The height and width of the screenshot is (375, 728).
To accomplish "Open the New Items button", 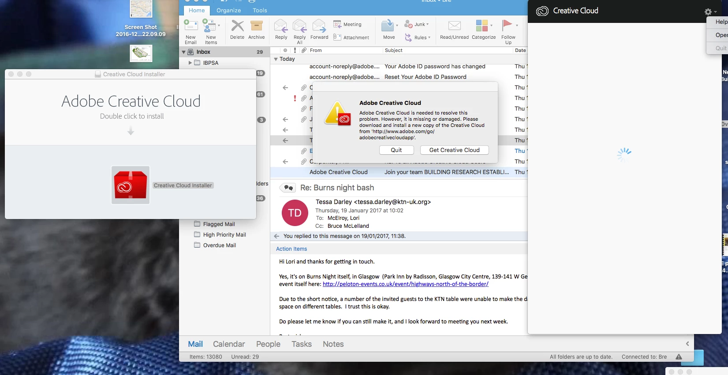I will click(x=211, y=31).
